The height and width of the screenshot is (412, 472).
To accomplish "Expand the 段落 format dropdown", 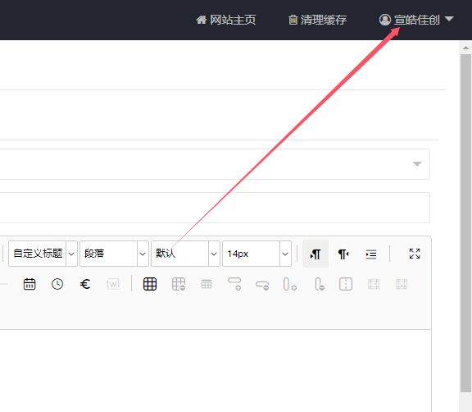I will (114, 254).
